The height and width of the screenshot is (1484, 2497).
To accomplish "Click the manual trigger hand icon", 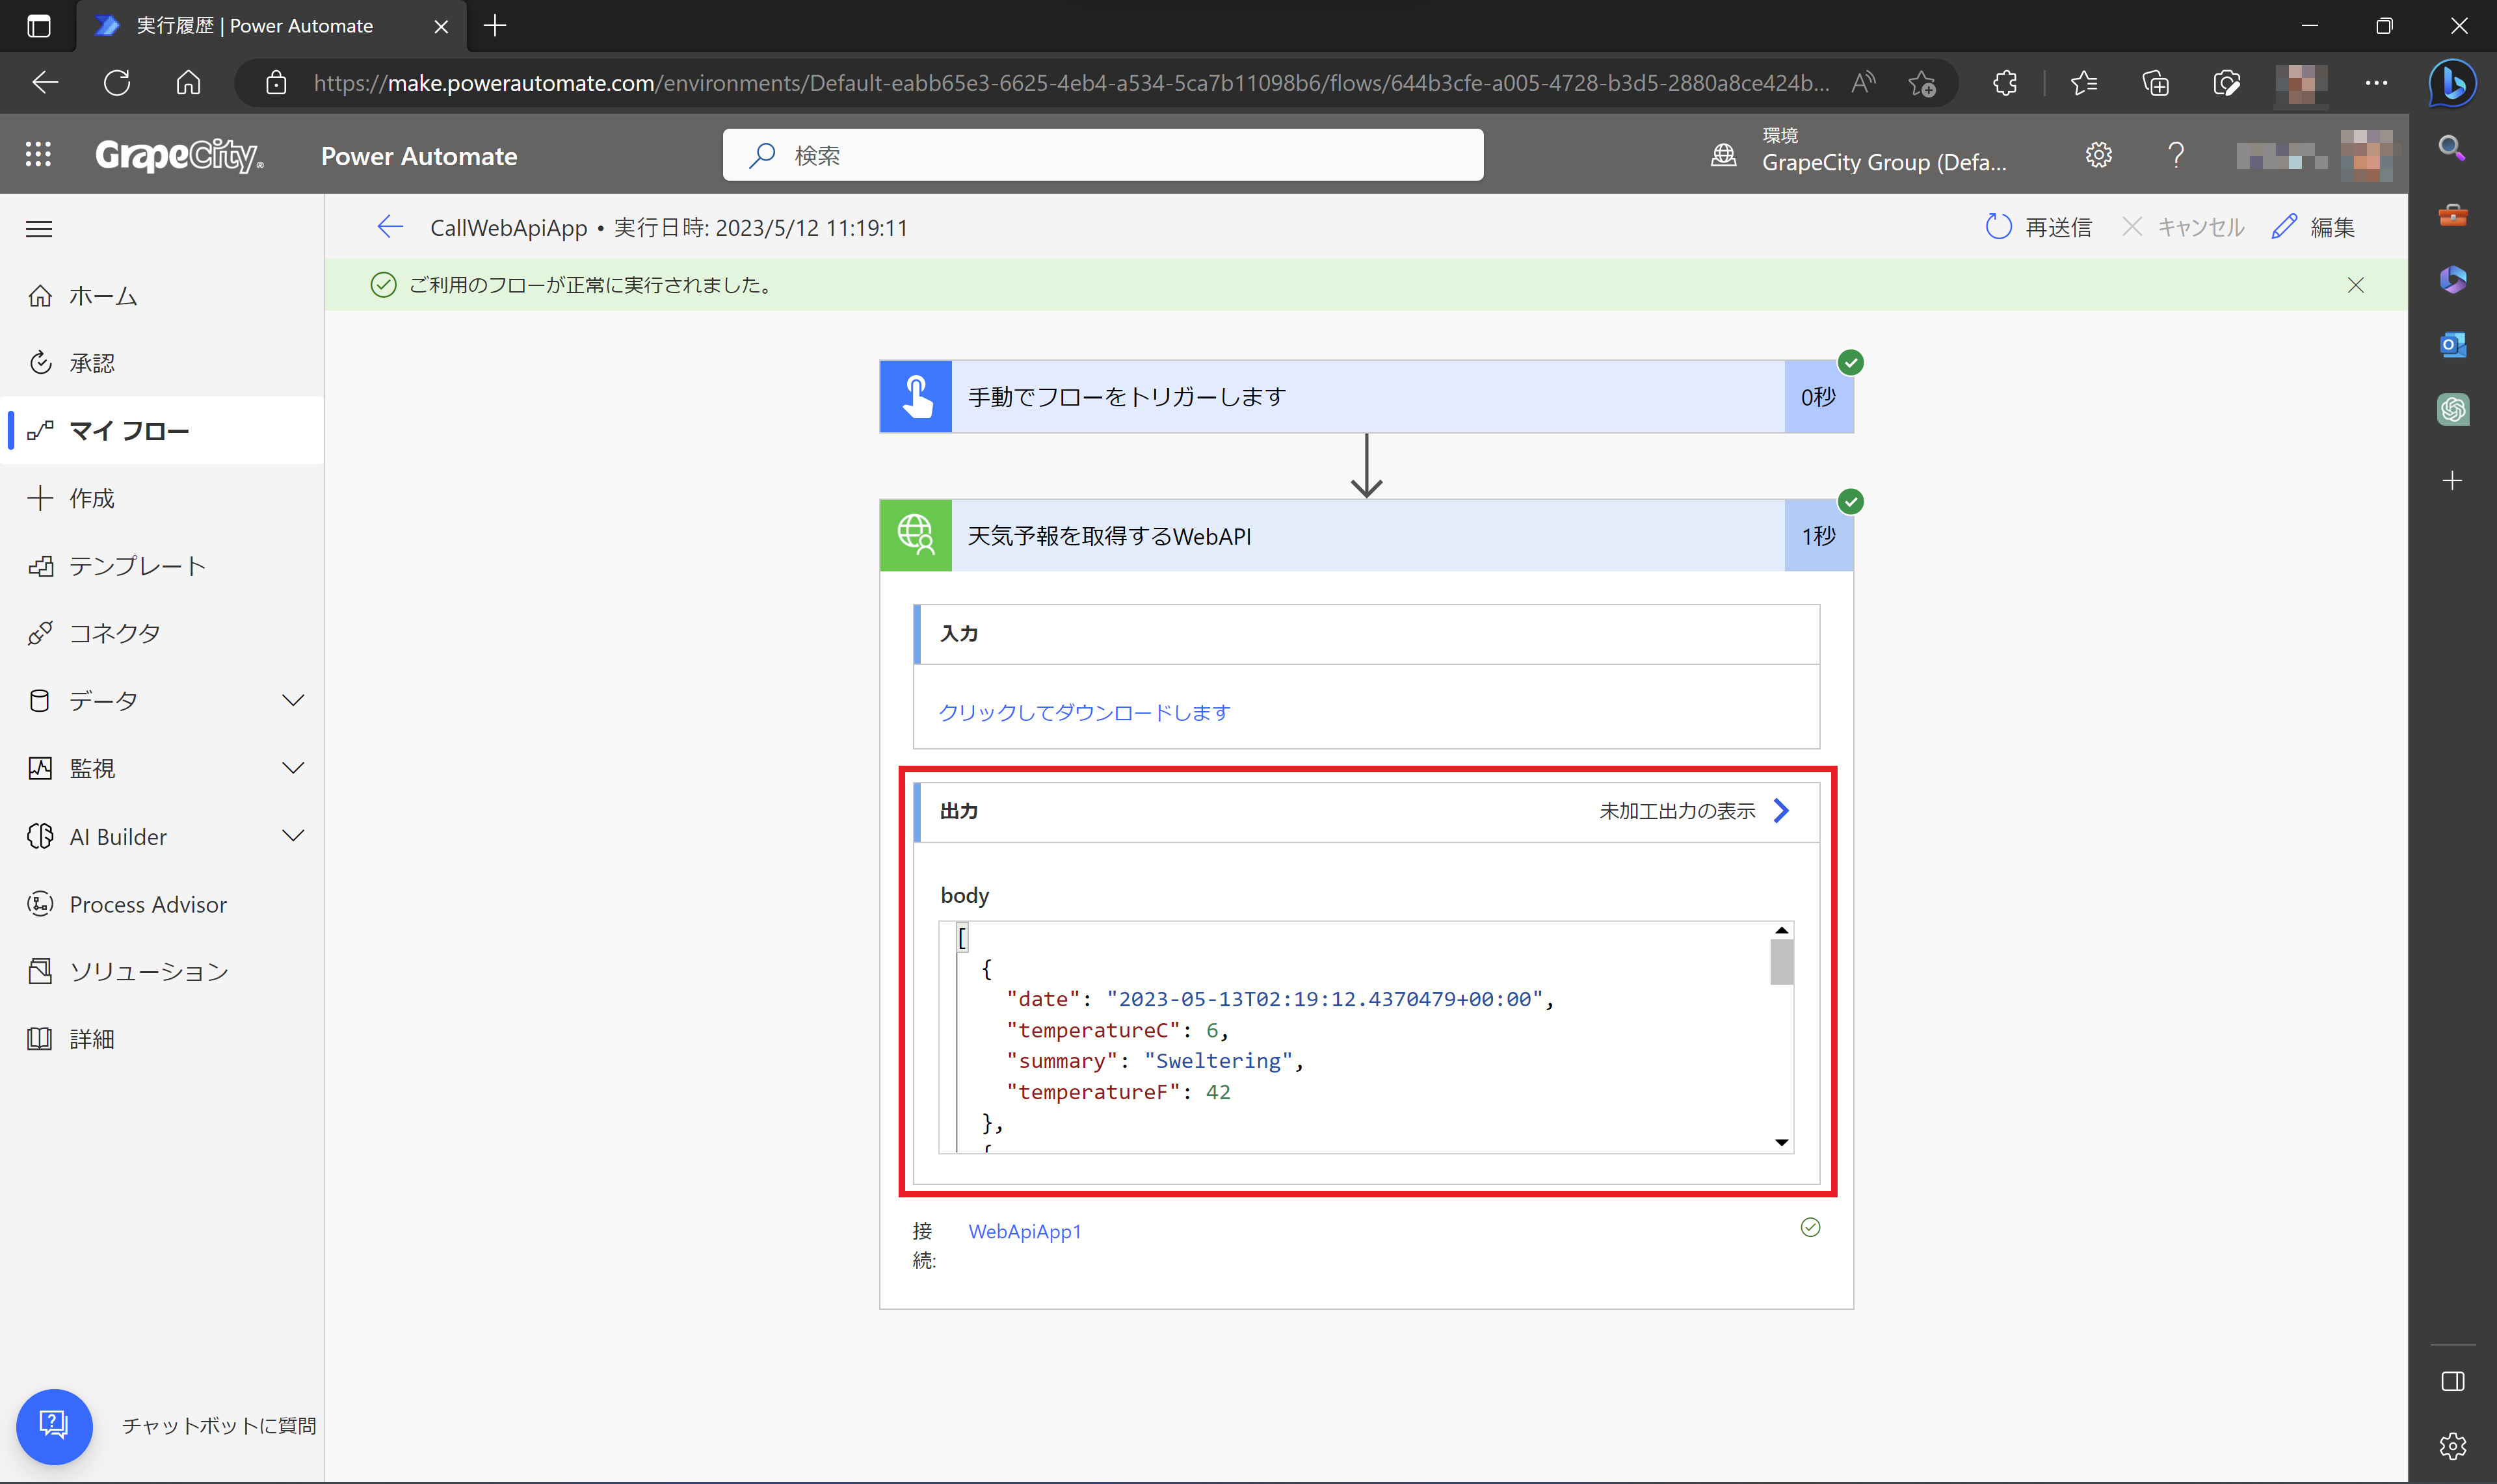I will point(916,397).
